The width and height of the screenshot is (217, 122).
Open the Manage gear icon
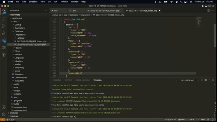point(4,114)
